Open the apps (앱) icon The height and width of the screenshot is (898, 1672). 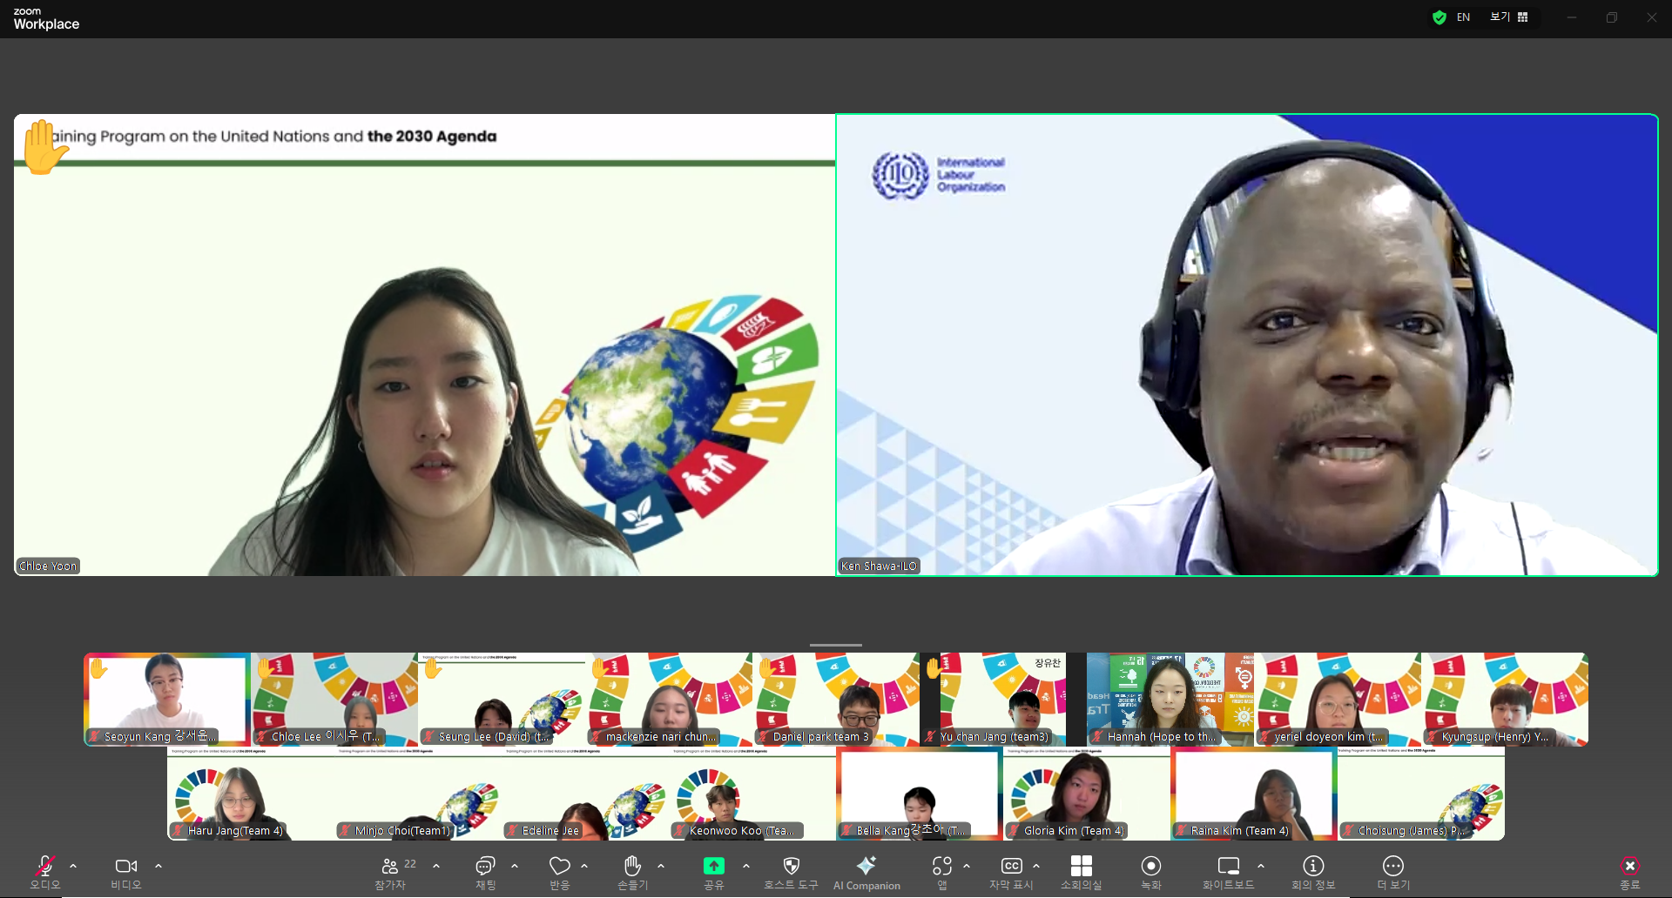coord(942,866)
